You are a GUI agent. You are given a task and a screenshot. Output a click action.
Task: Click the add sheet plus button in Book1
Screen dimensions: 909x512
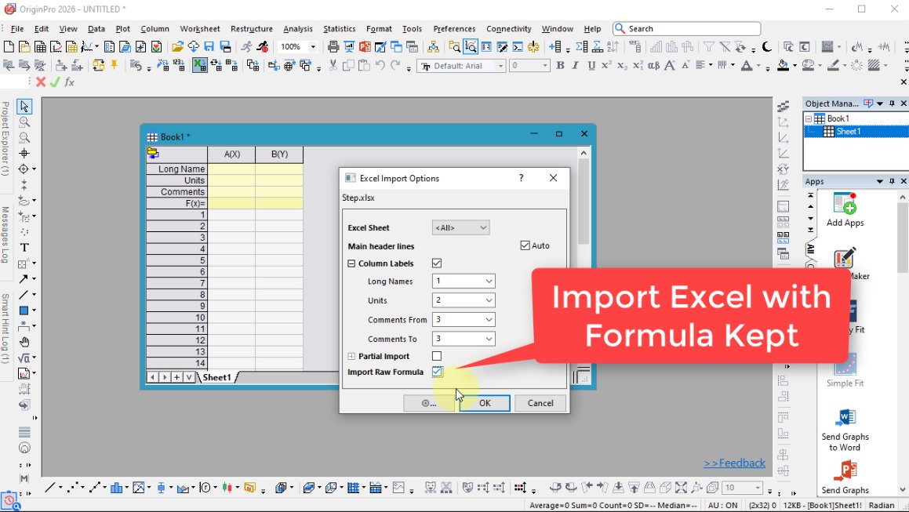click(x=176, y=377)
